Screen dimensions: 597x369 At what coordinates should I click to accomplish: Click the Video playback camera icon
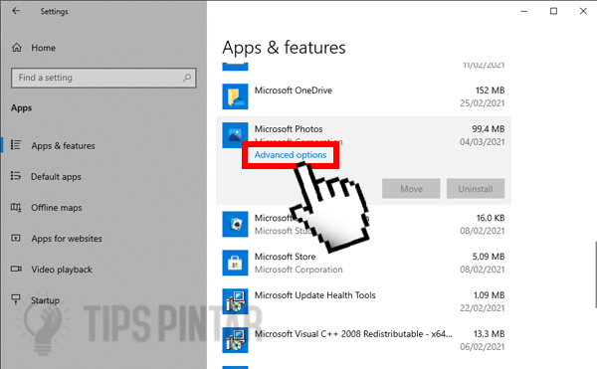[16, 269]
